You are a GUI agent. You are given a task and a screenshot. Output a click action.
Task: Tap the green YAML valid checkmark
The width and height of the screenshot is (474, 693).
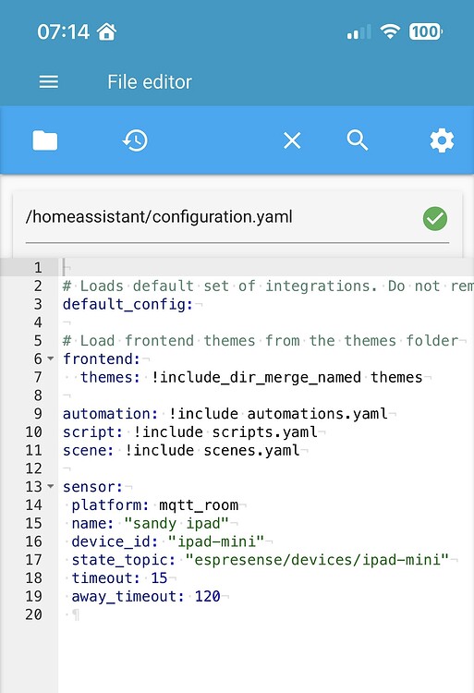(x=435, y=218)
